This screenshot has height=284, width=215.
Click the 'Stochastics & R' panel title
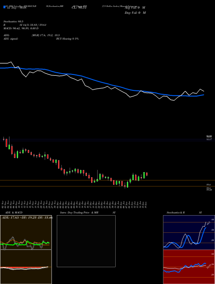[x=175, y=213]
